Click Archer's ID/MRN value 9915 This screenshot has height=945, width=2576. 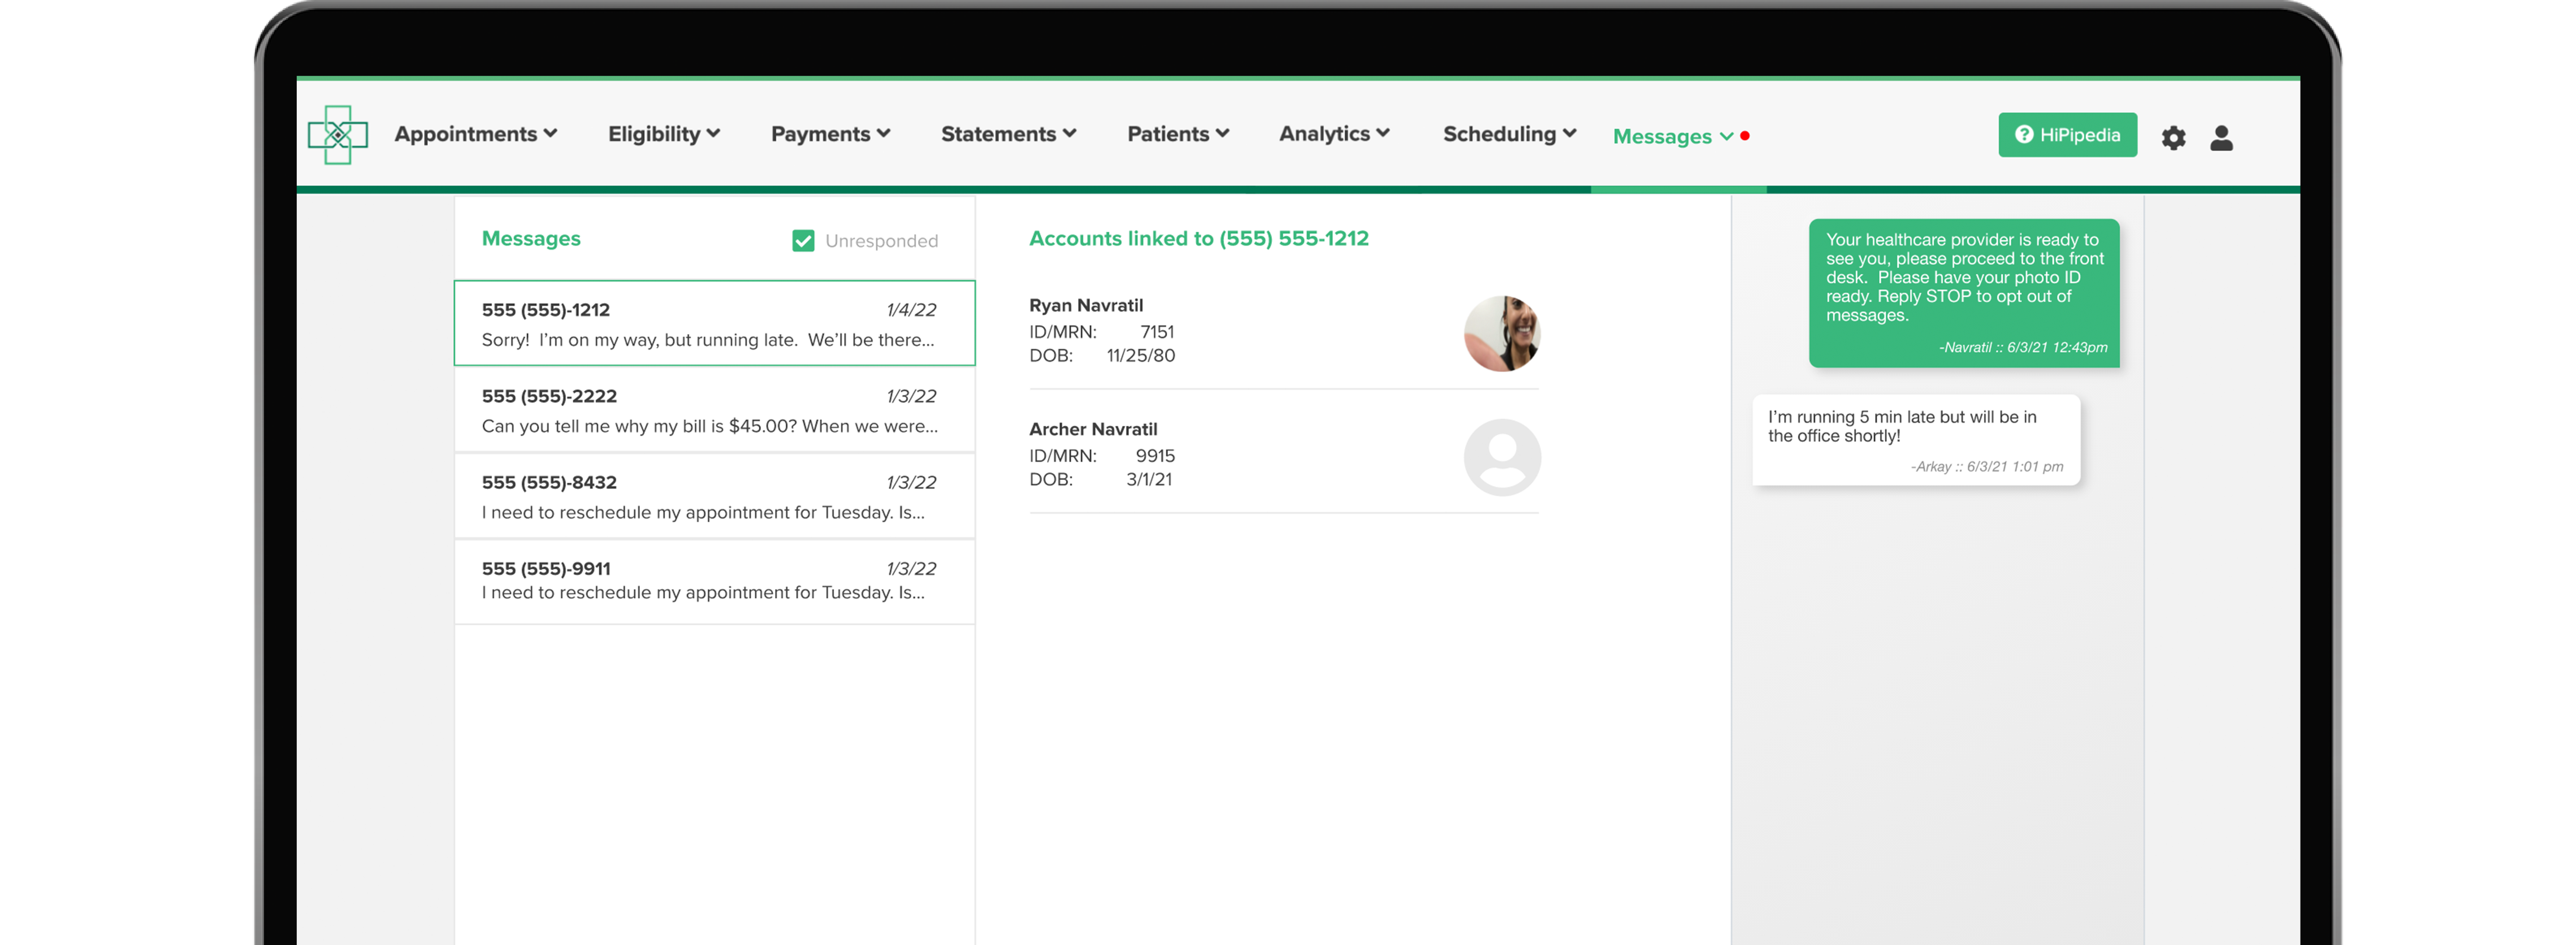(x=1155, y=456)
